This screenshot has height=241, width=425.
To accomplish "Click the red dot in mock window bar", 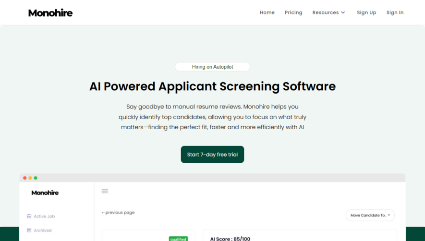I will (x=24, y=178).
